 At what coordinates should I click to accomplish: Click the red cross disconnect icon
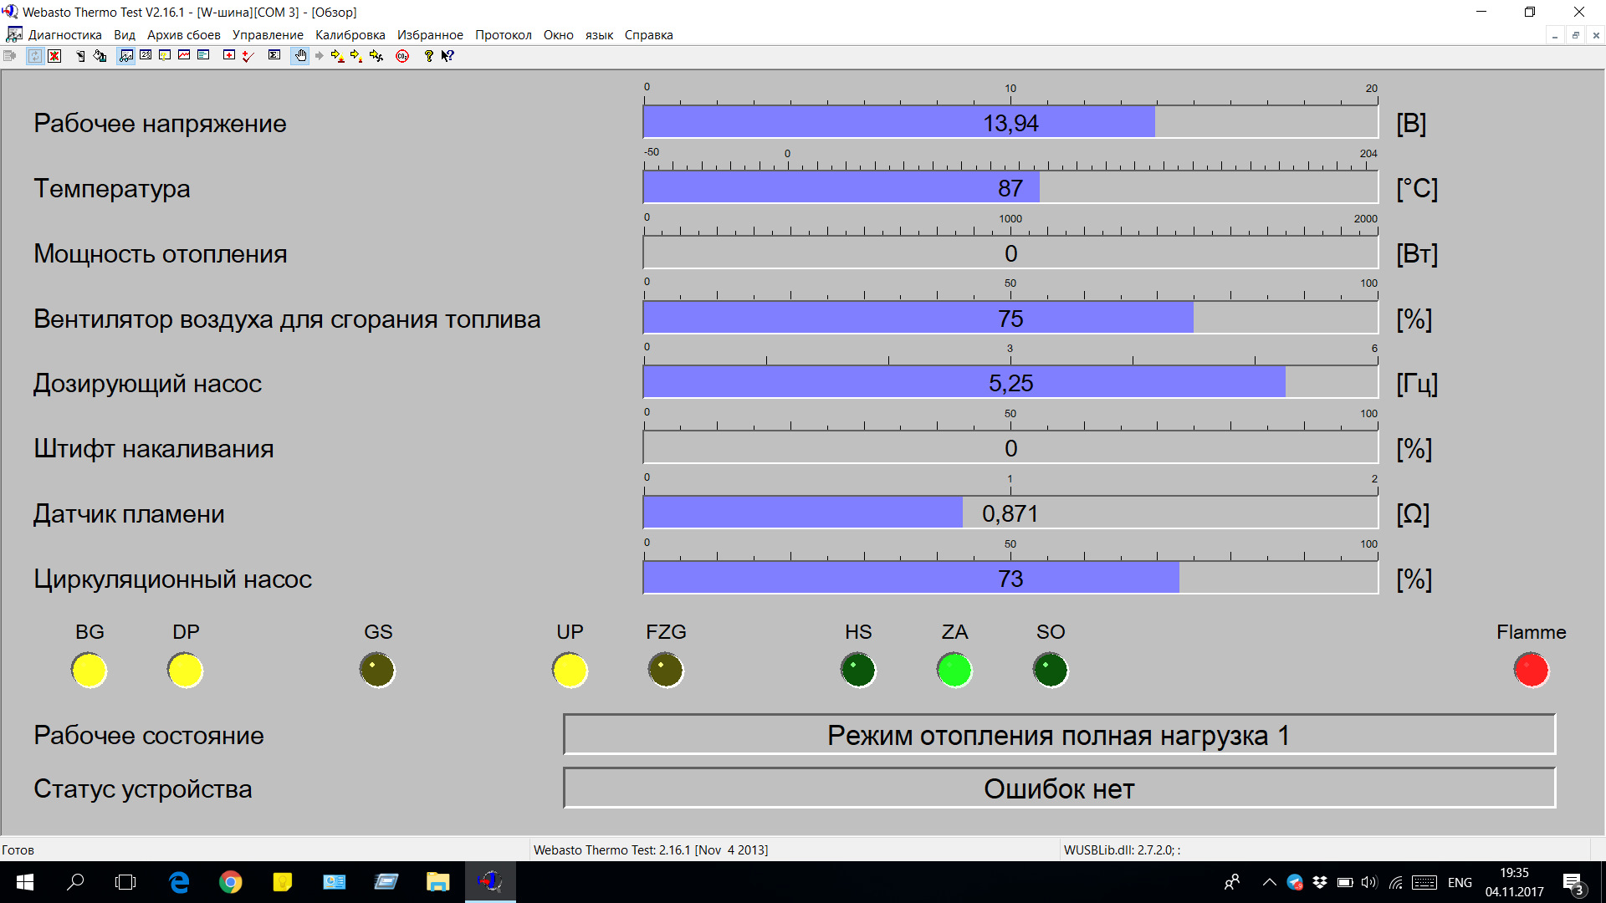click(54, 56)
